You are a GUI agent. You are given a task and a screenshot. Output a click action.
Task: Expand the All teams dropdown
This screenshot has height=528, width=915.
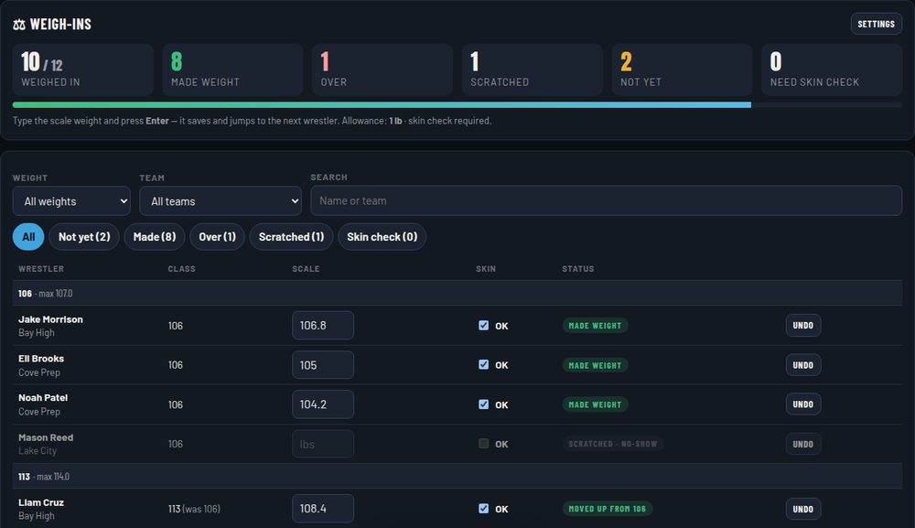pyautogui.click(x=221, y=201)
